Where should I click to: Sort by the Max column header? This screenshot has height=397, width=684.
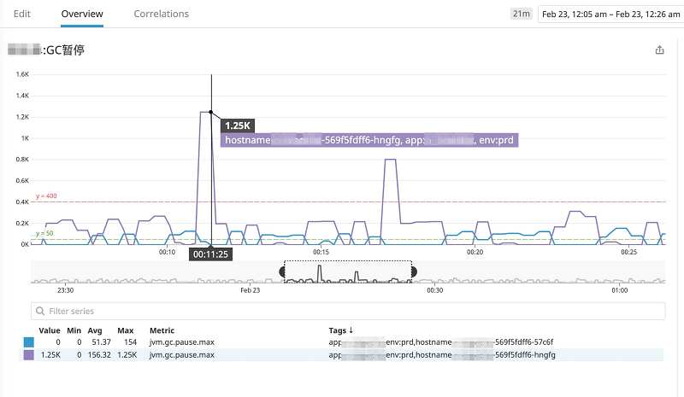pos(126,330)
